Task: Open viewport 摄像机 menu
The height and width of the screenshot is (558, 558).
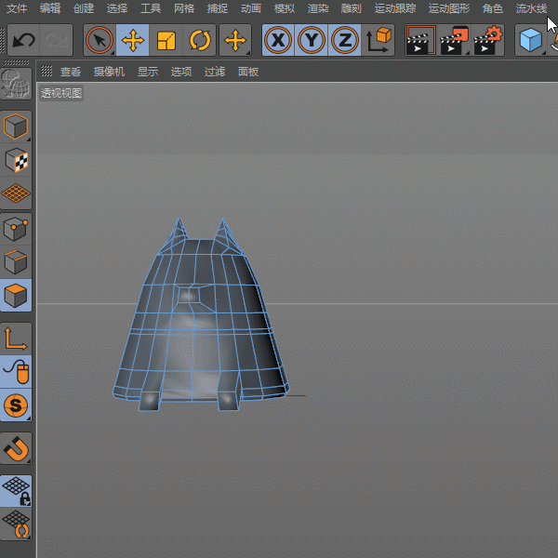Action: [x=109, y=72]
